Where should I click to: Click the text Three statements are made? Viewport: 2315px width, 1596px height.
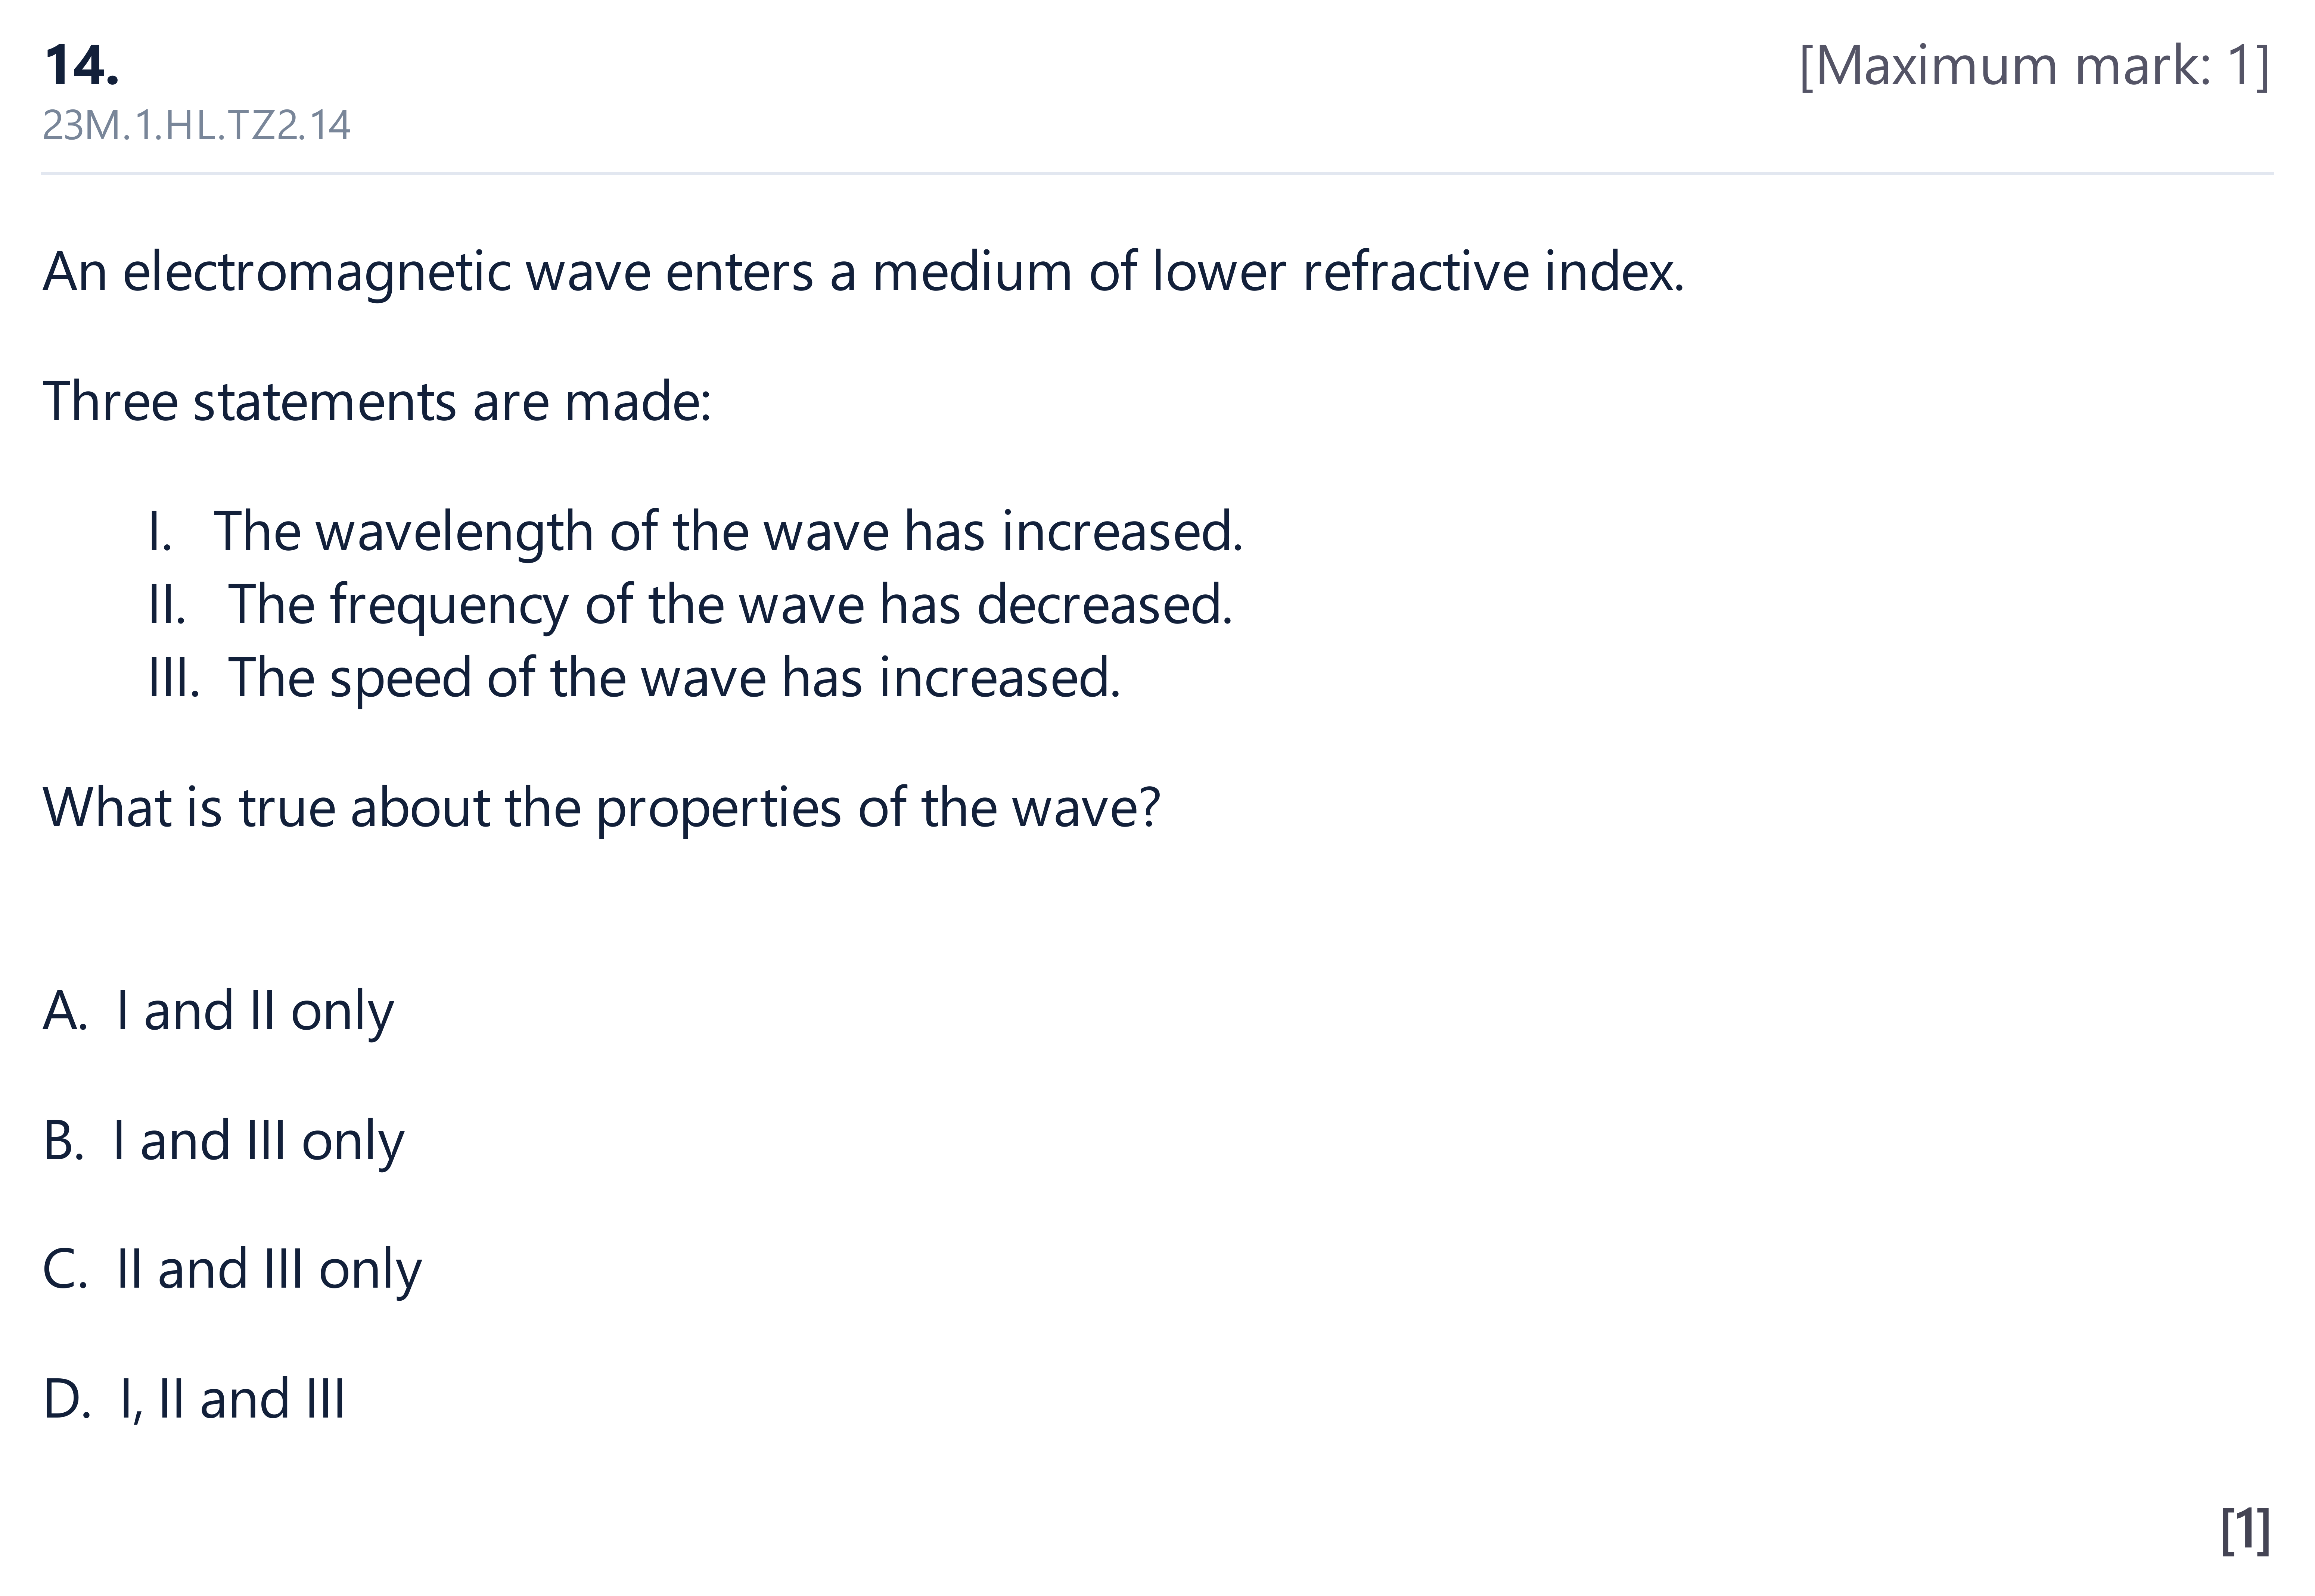pos(377,402)
